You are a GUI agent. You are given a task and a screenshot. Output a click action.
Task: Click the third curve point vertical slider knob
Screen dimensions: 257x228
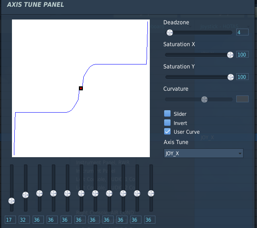[39, 193]
